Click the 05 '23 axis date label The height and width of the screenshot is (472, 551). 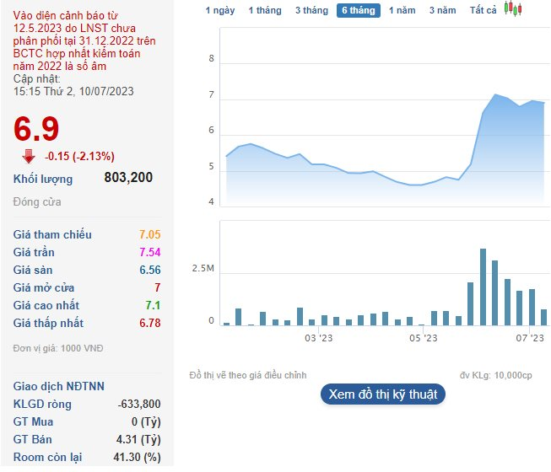[424, 339]
